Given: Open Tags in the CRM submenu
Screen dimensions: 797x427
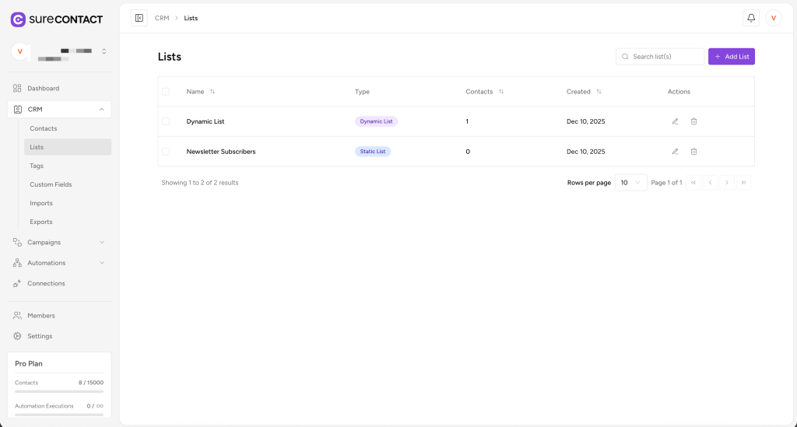Looking at the screenshot, I should click(37, 166).
